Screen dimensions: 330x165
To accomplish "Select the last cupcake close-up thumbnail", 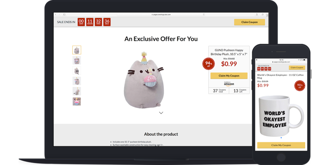I will pyautogui.click(x=77, y=101).
